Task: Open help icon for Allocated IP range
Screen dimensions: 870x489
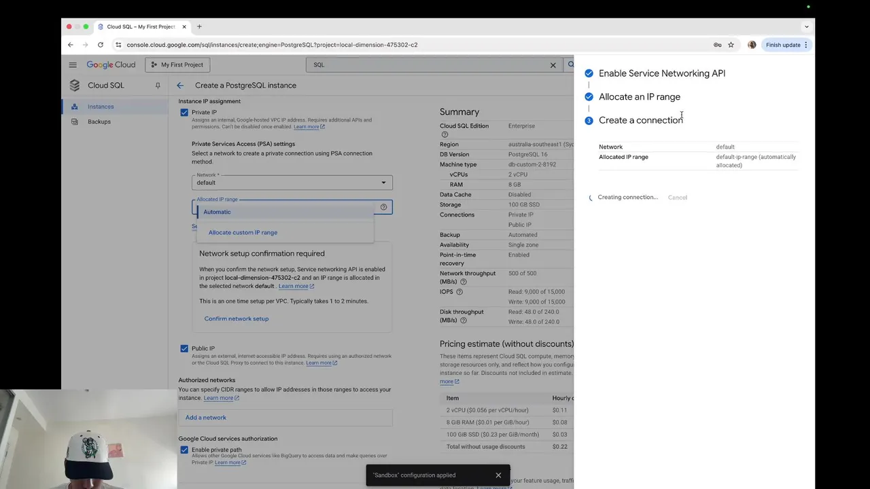Action: [383, 206]
